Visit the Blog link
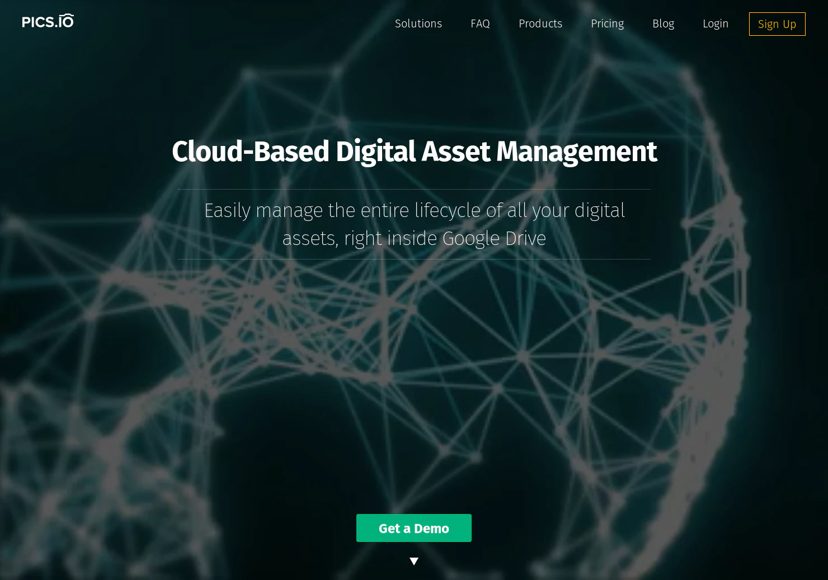Image resolution: width=828 pixels, height=580 pixels. (x=663, y=23)
